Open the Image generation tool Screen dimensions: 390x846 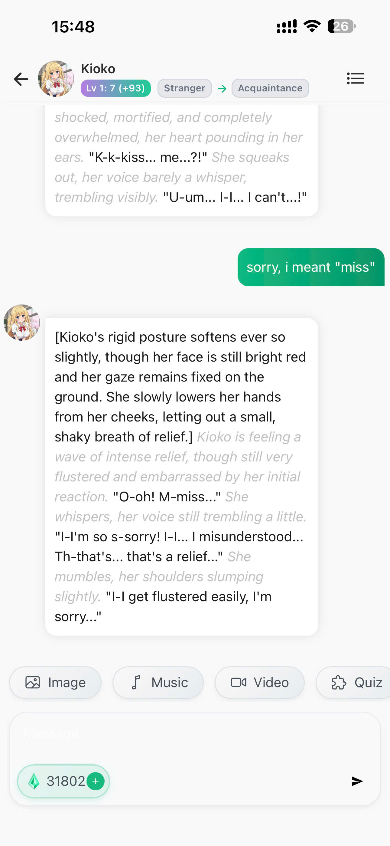55,682
